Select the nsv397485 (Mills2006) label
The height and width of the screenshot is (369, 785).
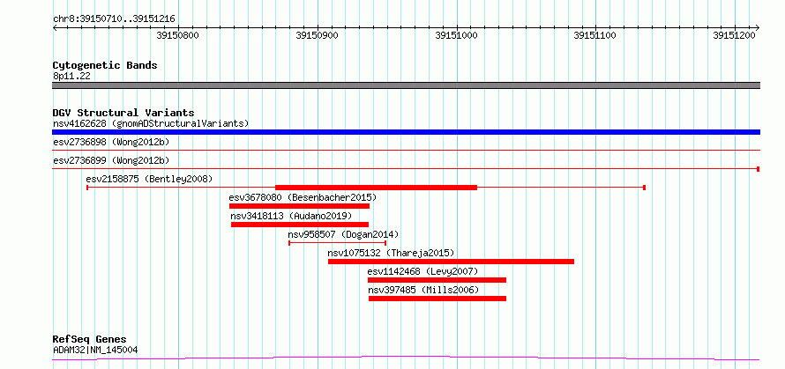[x=424, y=290]
